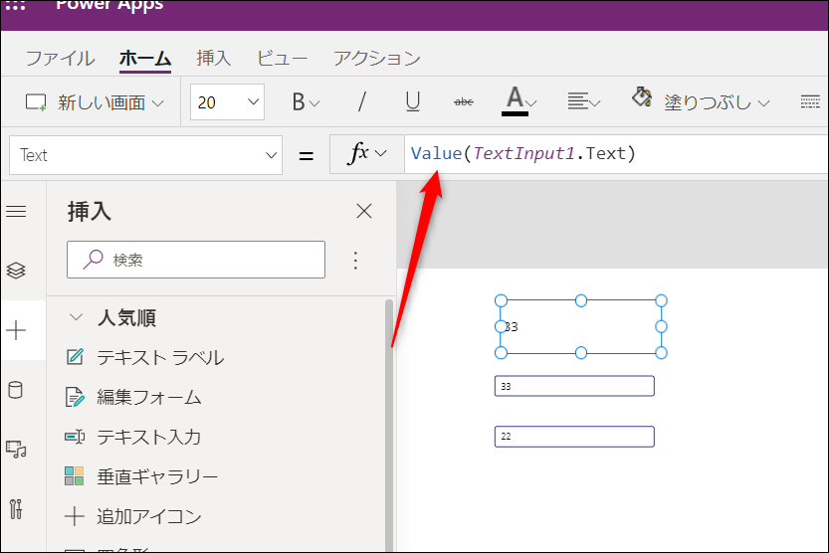Click the text input containing 22

(574, 437)
